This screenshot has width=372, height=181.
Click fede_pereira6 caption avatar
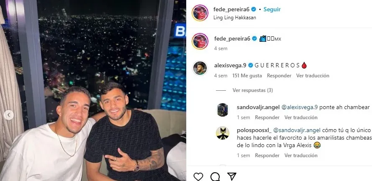200,41
